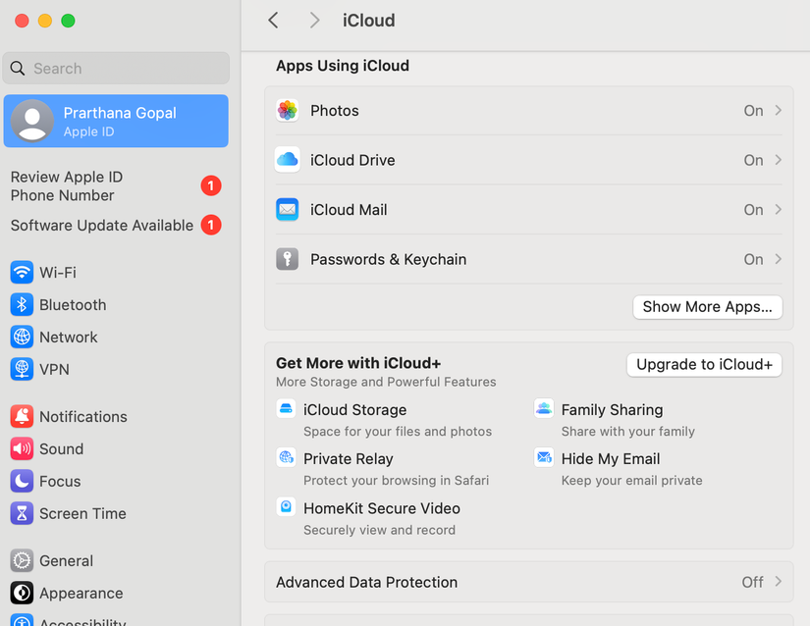The image size is (810, 626).
Task: Open Photos details using its row chevron
Action: point(778,110)
